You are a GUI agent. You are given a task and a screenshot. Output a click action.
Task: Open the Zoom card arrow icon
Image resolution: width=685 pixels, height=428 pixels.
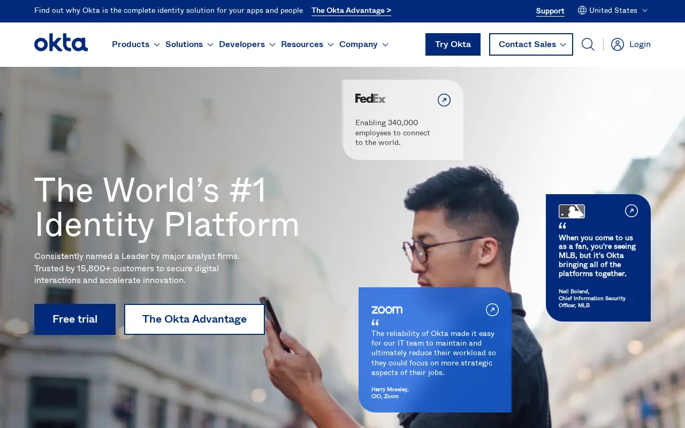(492, 310)
